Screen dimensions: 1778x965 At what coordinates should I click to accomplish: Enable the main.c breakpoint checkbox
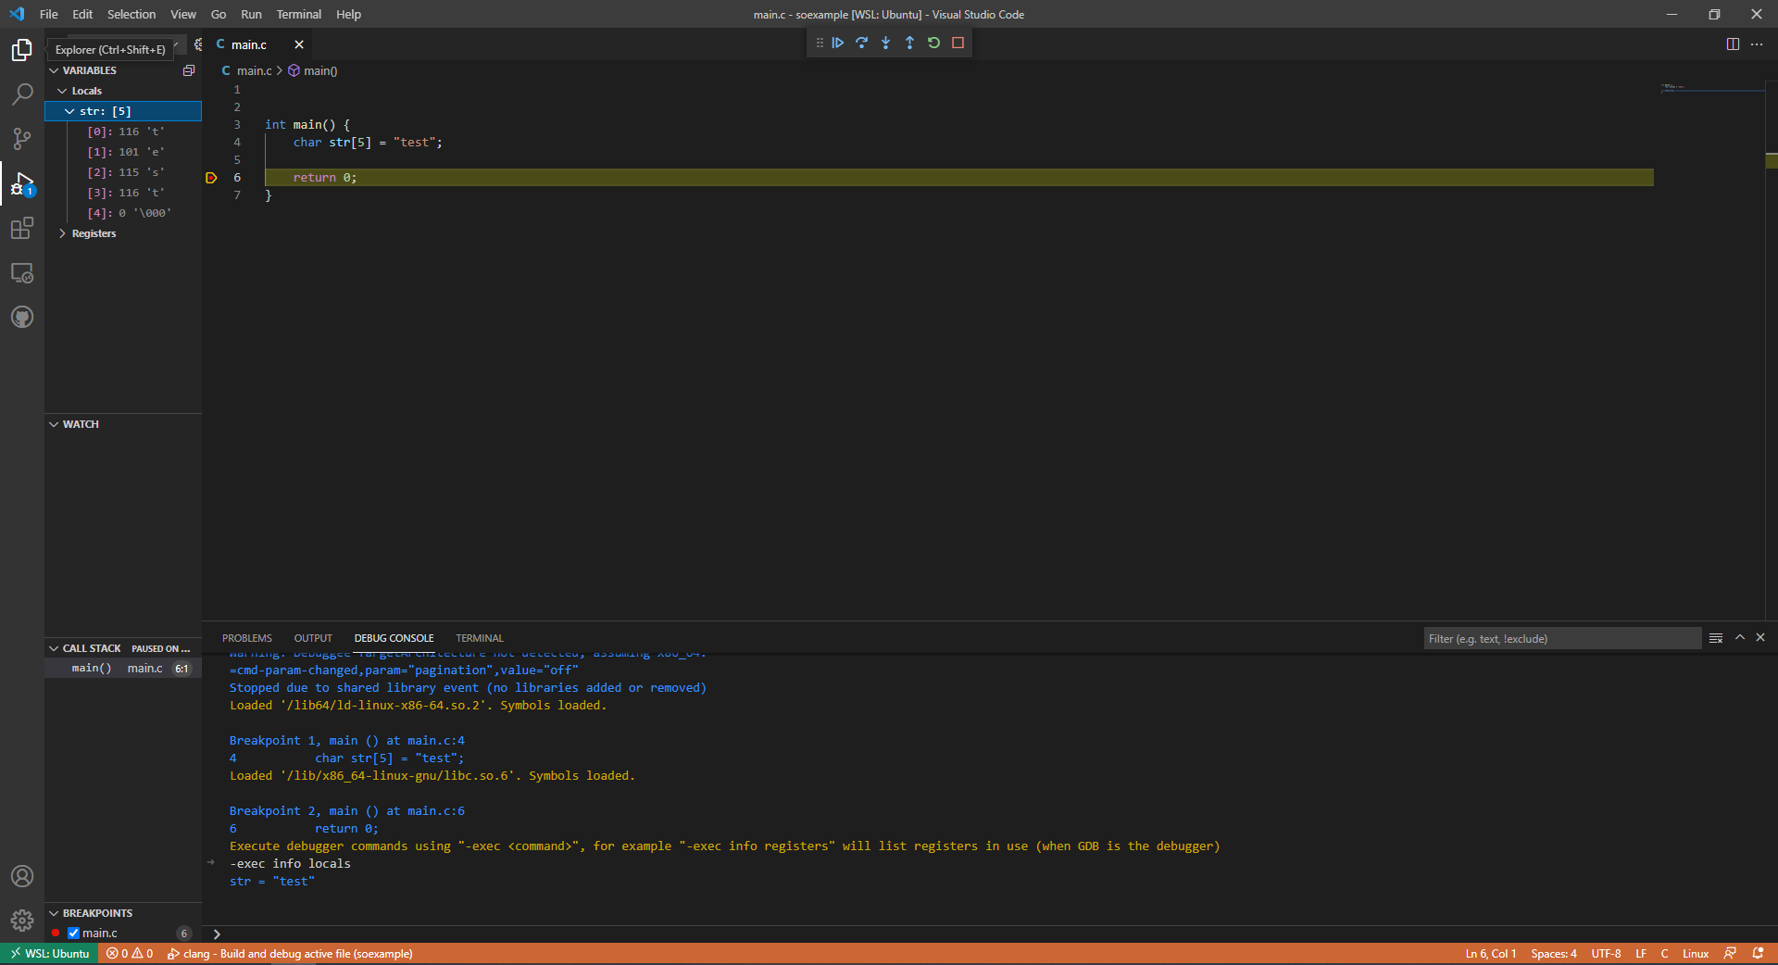point(74,934)
